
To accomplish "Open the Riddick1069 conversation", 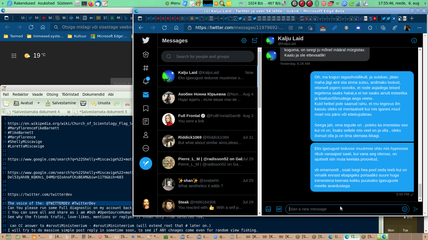I will point(208,141).
